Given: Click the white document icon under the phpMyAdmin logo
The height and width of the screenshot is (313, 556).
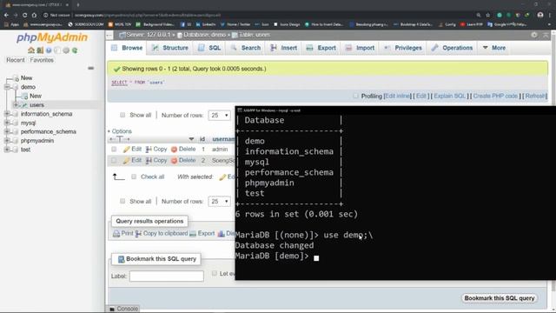Looking at the screenshot, I should (57, 50).
